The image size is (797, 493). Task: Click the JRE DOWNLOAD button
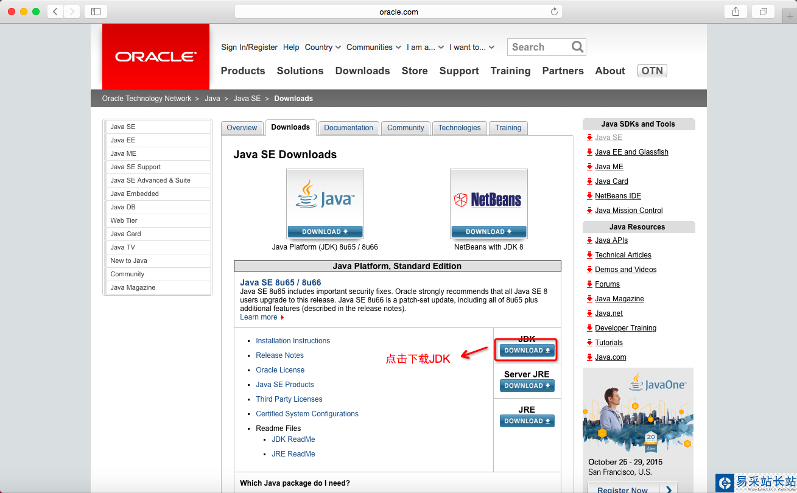[x=527, y=421]
